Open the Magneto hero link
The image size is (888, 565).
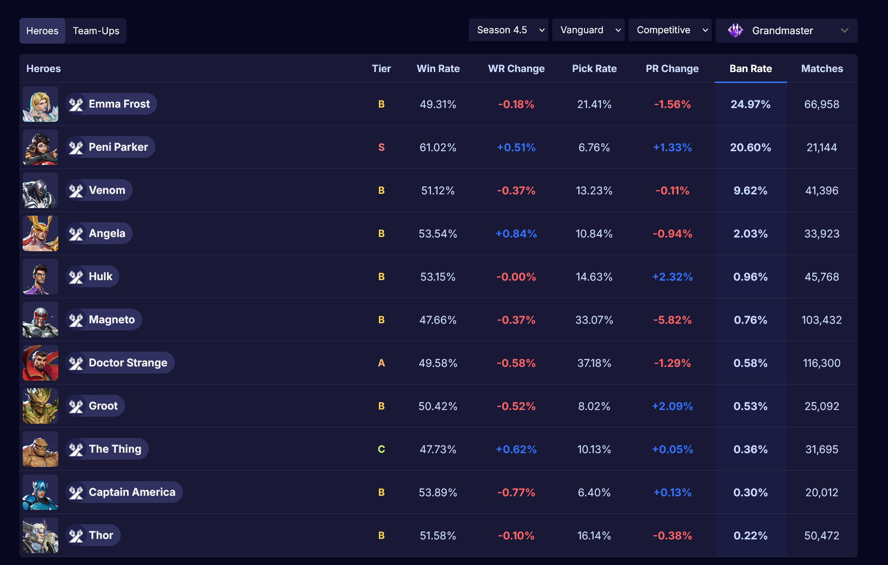104,320
